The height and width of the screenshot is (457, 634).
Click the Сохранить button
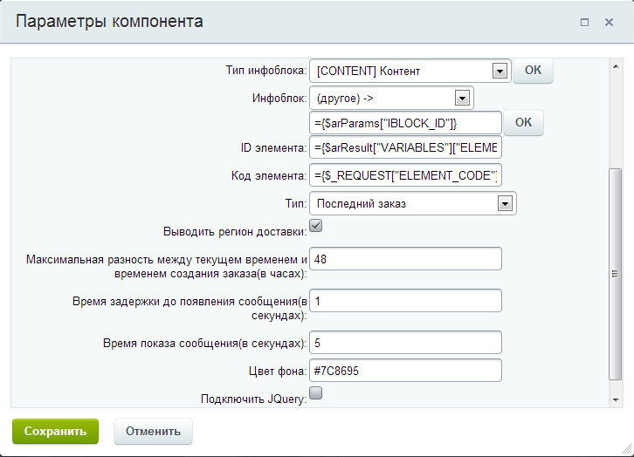(55, 431)
